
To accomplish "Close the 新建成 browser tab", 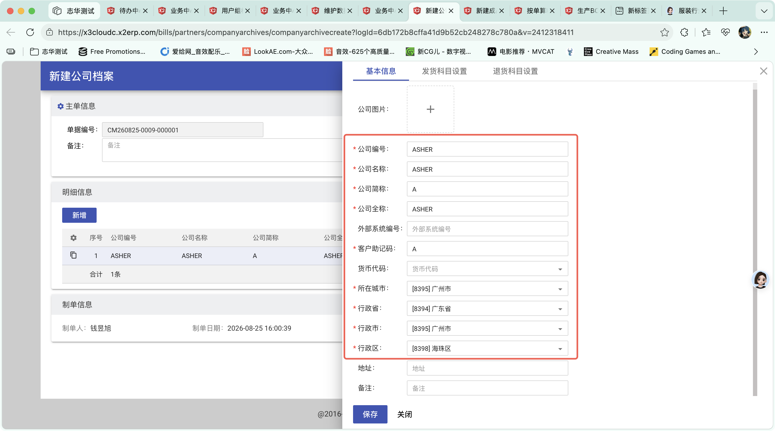I will [x=502, y=11].
